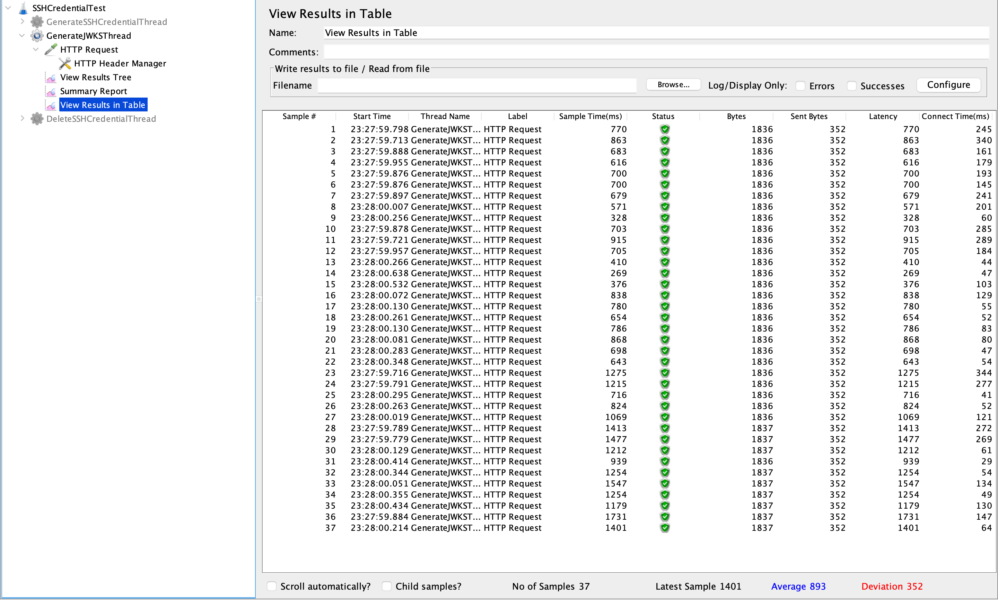
Task: Check the Child samples option
Action: [387, 586]
